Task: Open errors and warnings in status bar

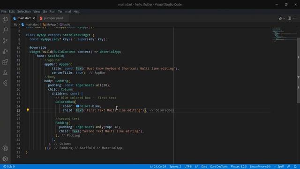Action: pyautogui.click(x=9, y=167)
